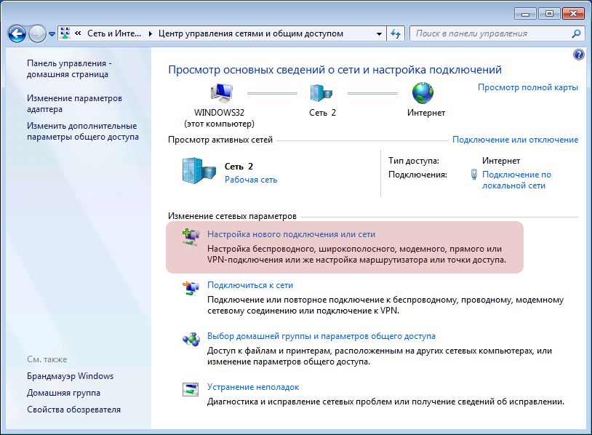Screen dimensions: 592x435
Task: Open 'Изменение параметров адаптера' link
Action: pyautogui.click(x=74, y=103)
